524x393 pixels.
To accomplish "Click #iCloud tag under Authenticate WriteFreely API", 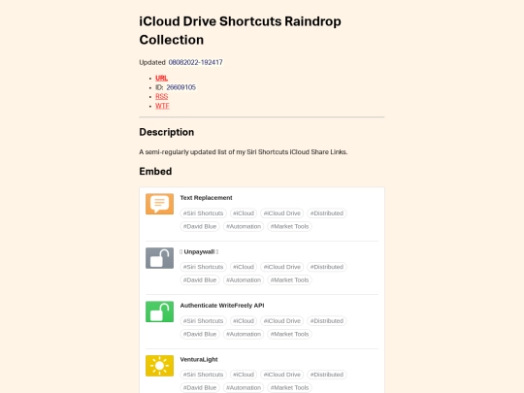I will 244,321.
